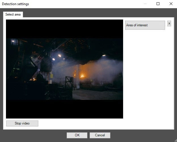Click the yellow sign on the machinery
Screen dimensions: 177x142
tap(52, 76)
